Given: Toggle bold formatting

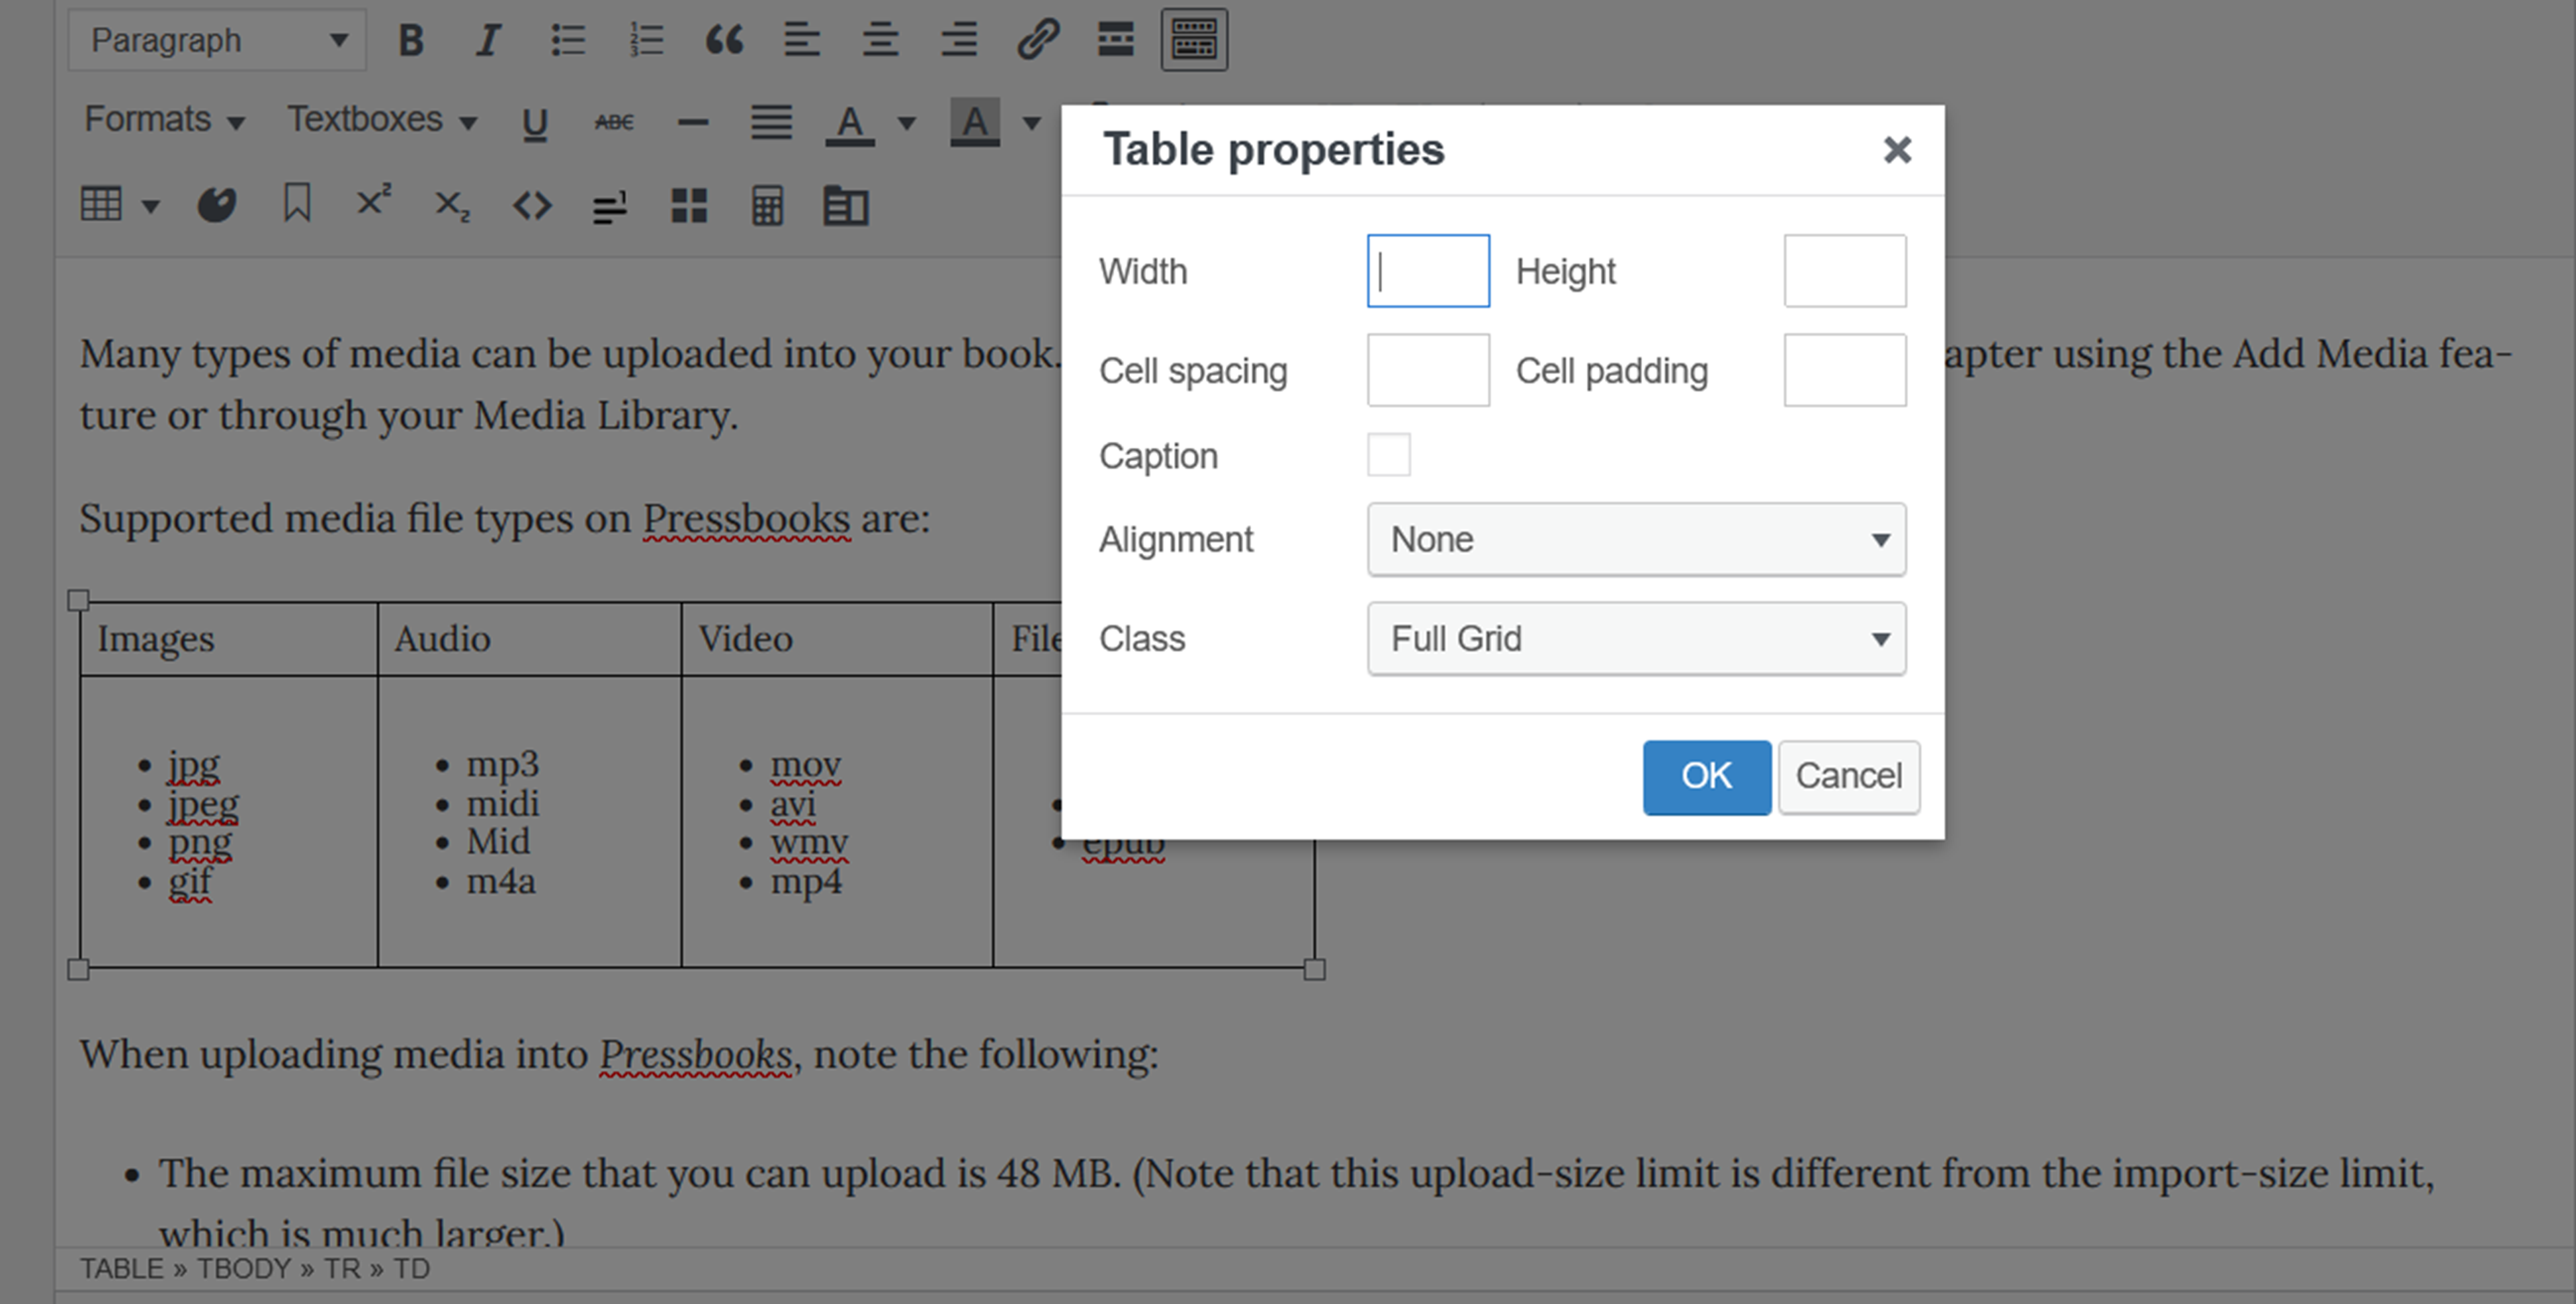Looking at the screenshot, I should click(411, 40).
